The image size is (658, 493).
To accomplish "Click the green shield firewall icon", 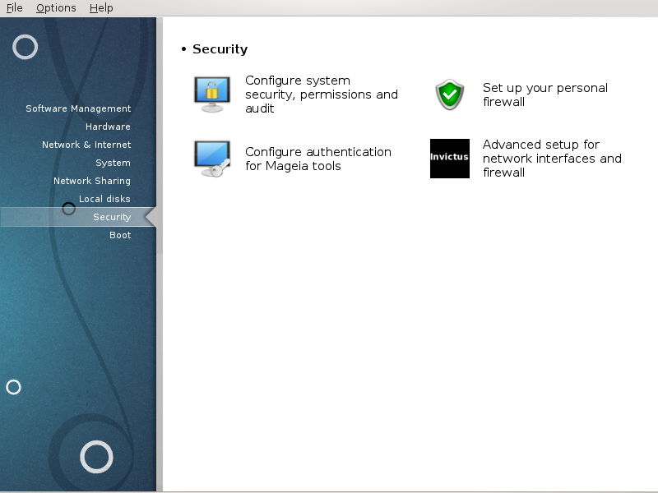I will pos(450,94).
